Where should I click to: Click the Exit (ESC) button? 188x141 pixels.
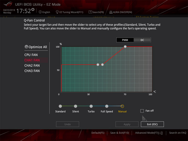152,124
